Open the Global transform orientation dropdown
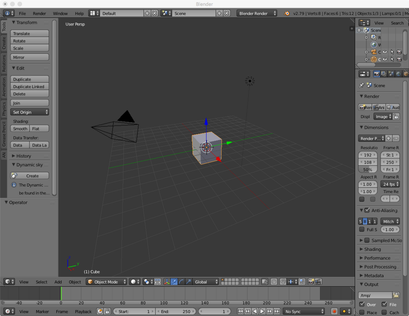This screenshot has width=409, height=316. click(206, 282)
